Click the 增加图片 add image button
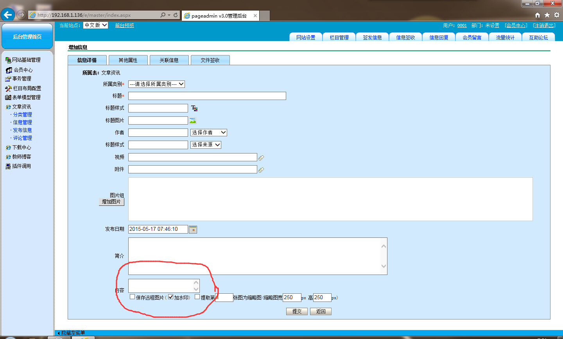This screenshot has height=339, width=563. 111,202
